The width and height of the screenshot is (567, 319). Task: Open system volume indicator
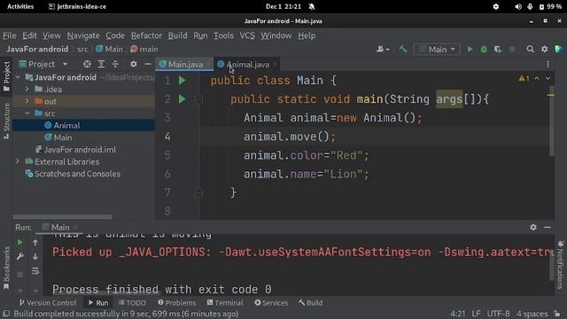(518, 6)
